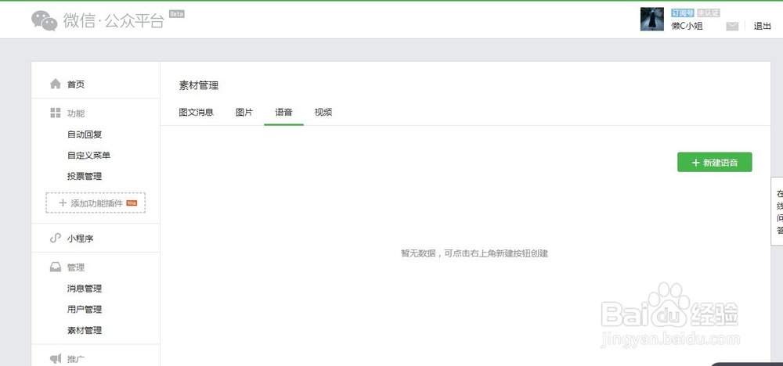Switch to the 视频 tab
Viewport: 783px width, 366px height.
[323, 112]
